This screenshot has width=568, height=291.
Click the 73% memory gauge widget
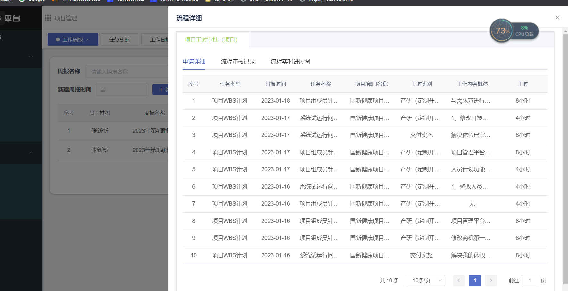click(501, 31)
